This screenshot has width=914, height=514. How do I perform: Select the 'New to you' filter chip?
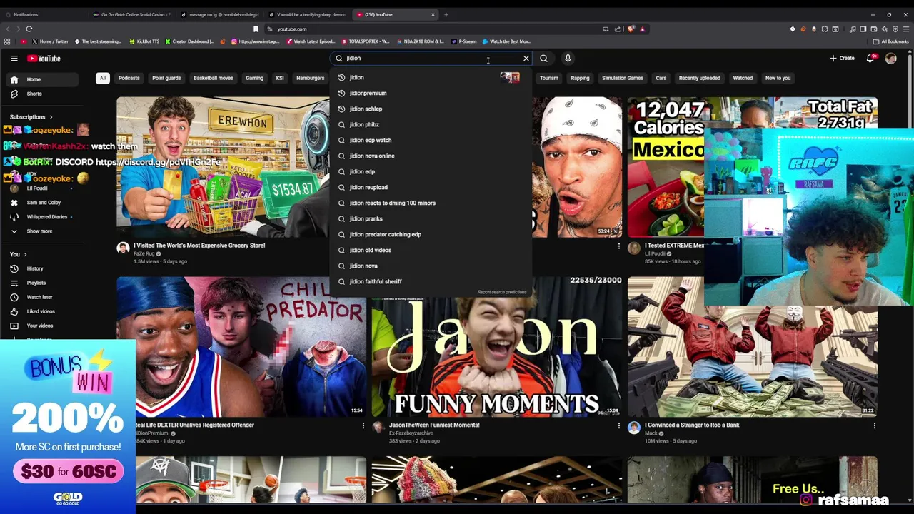(x=778, y=78)
